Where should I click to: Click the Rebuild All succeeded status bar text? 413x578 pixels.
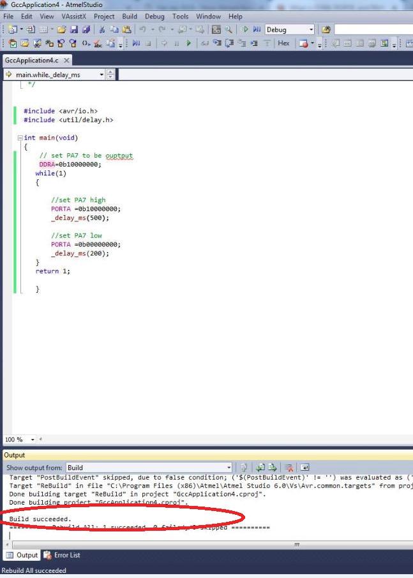34,570
